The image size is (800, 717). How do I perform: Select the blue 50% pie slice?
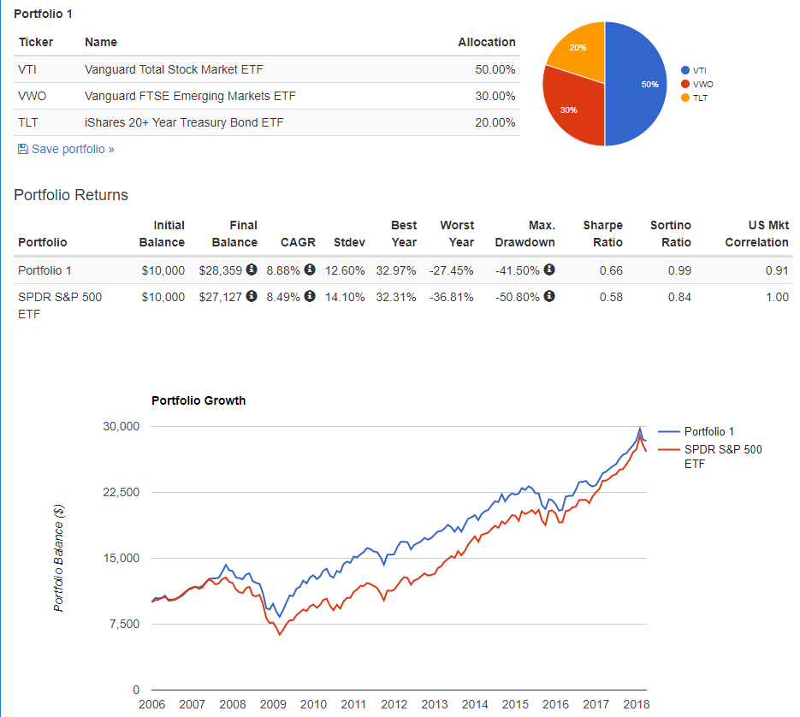(x=637, y=84)
